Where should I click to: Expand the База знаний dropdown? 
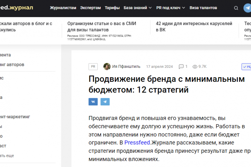137,8
